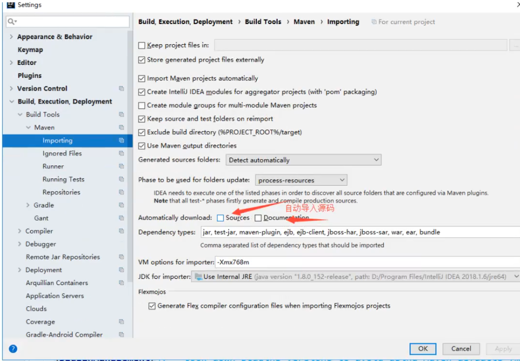This screenshot has height=361, width=520.
Task: Expand the Debugger node
Action: [x=20, y=244]
